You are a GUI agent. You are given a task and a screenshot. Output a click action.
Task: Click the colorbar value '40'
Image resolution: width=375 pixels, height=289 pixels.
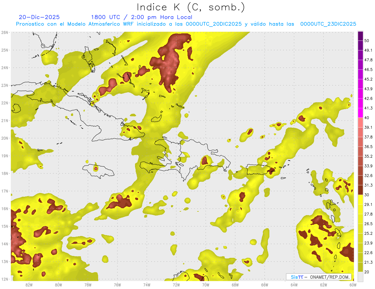click(x=367, y=118)
